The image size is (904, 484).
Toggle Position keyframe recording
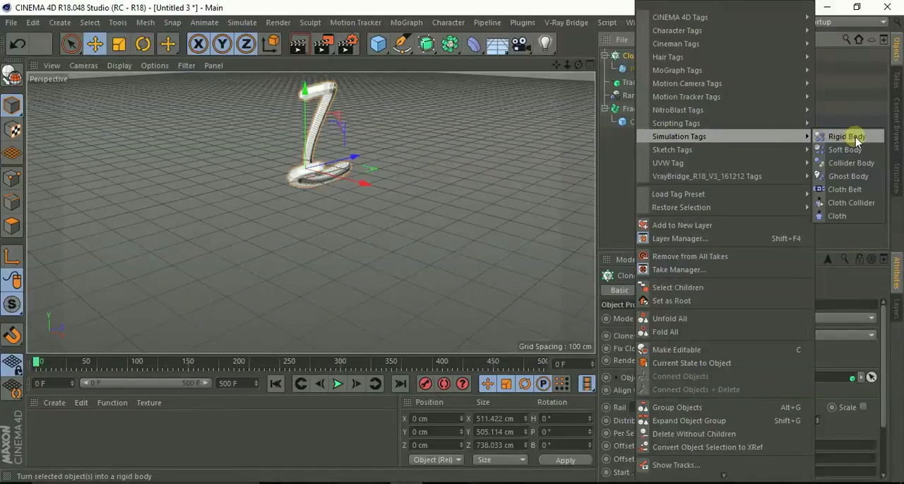click(x=487, y=384)
